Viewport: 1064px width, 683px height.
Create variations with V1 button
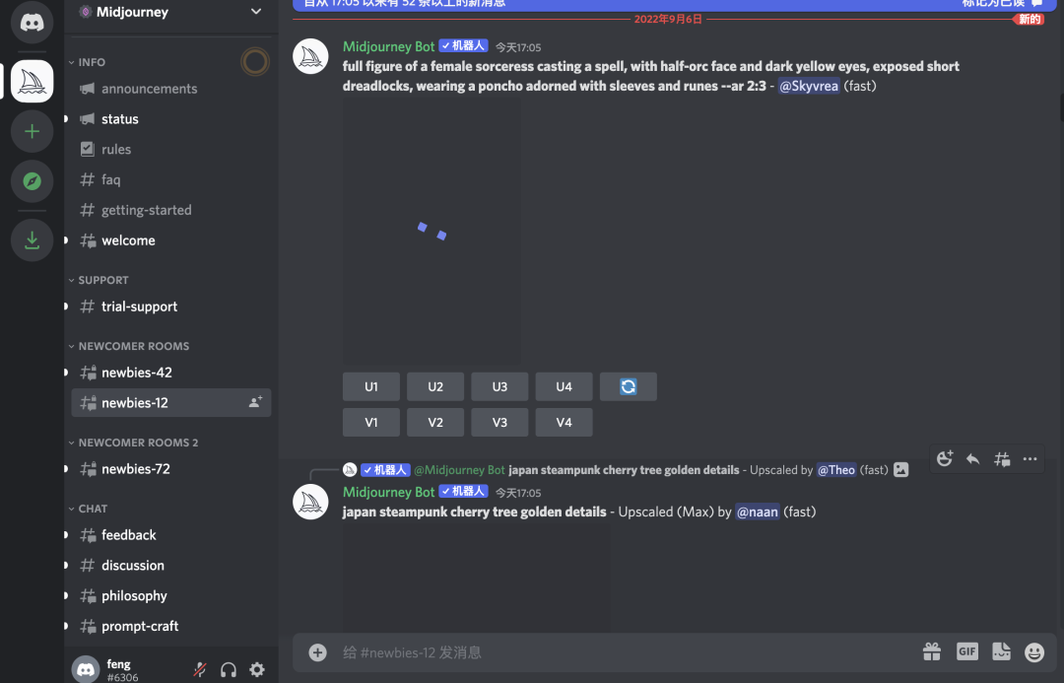pyautogui.click(x=371, y=422)
